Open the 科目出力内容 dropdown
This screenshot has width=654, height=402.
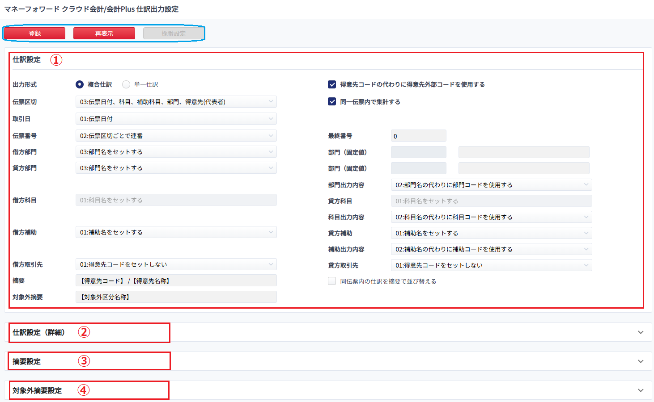pyautogui.click(x=491, y=217)
